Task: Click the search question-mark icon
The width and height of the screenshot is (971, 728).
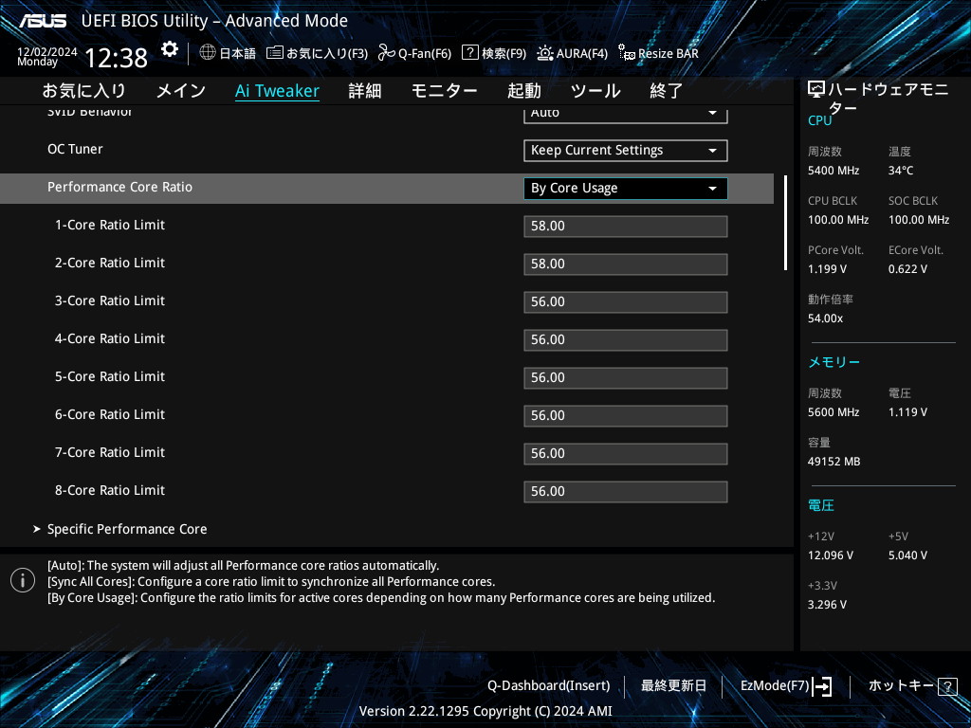Action: (x=470, y=53)
